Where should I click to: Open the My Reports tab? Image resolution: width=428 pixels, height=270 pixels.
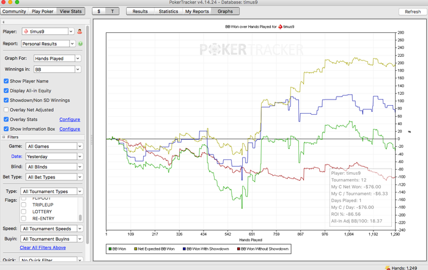(197, 11)
